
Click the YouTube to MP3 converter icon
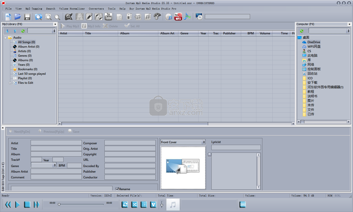(x=178, y=17)
